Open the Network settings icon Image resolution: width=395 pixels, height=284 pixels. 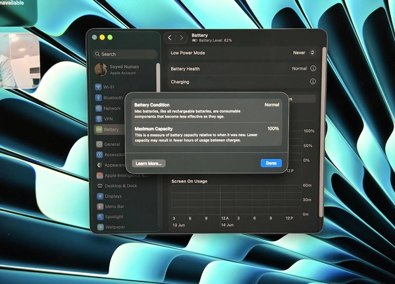click(99, 108)
